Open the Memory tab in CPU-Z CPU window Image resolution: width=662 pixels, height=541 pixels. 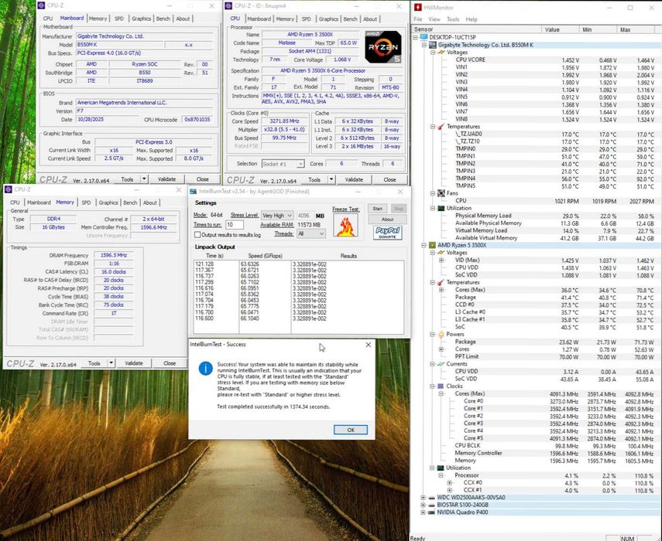pos(285,19)
